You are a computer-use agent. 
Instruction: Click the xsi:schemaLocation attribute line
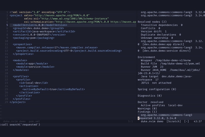(80, 22)
